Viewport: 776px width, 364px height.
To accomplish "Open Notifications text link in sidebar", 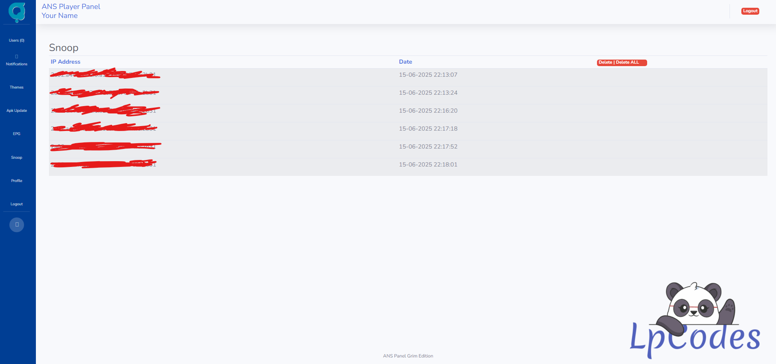I will tap(17, 64).
